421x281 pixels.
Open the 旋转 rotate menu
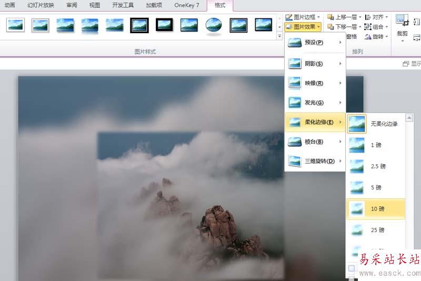[x=376, y=36]
